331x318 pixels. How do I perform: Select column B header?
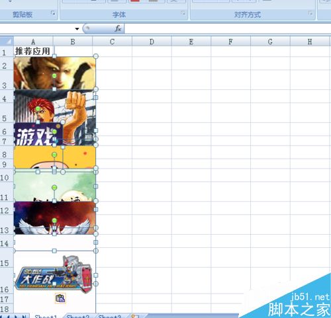(73, 42)
